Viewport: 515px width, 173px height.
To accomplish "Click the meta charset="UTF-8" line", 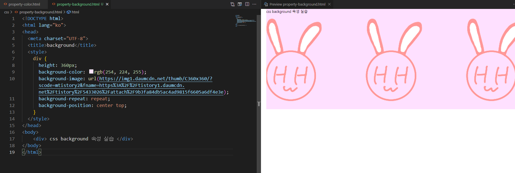I will (x=58, y=38).
